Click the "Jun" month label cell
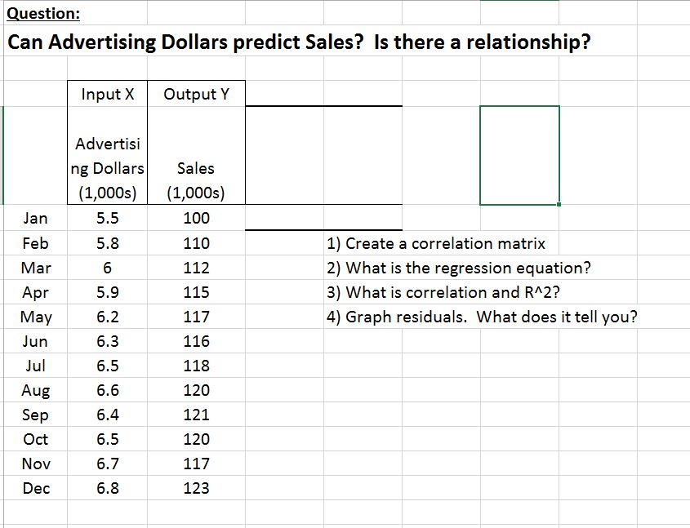 click(x=35, y=341)
